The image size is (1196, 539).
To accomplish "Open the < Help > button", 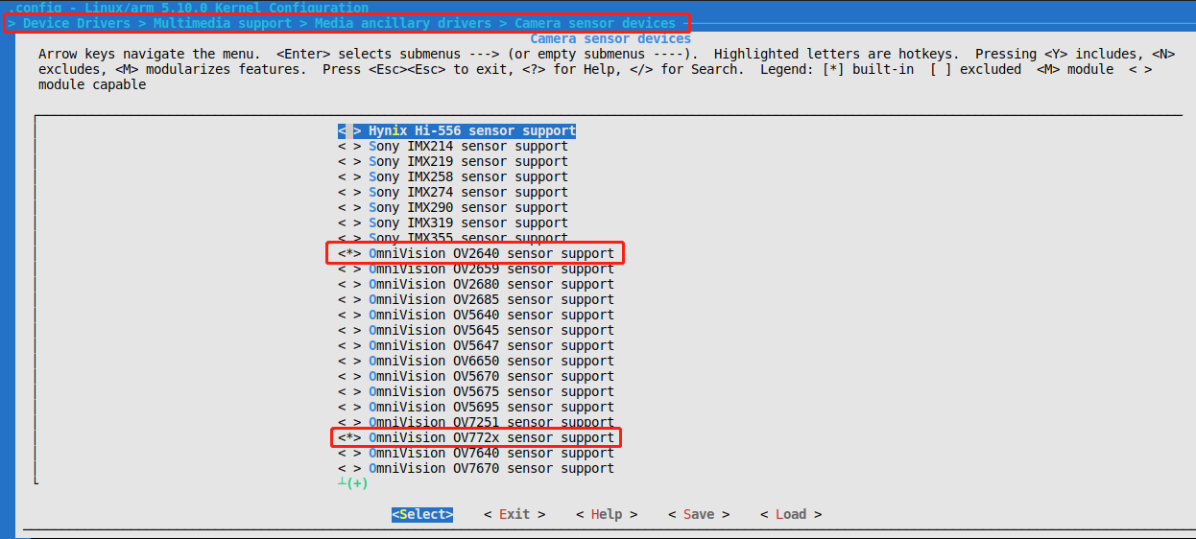I will coord(607,514).
